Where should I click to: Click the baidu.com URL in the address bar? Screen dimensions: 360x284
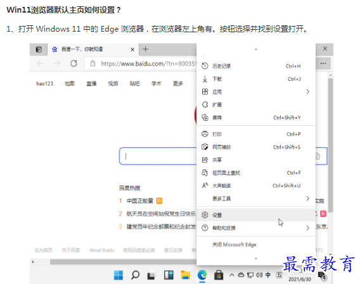tap(148, 63)
